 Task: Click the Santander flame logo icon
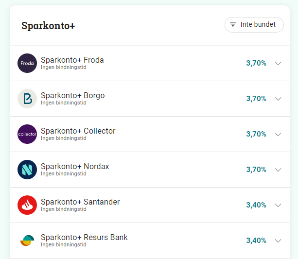pos(27,205)
